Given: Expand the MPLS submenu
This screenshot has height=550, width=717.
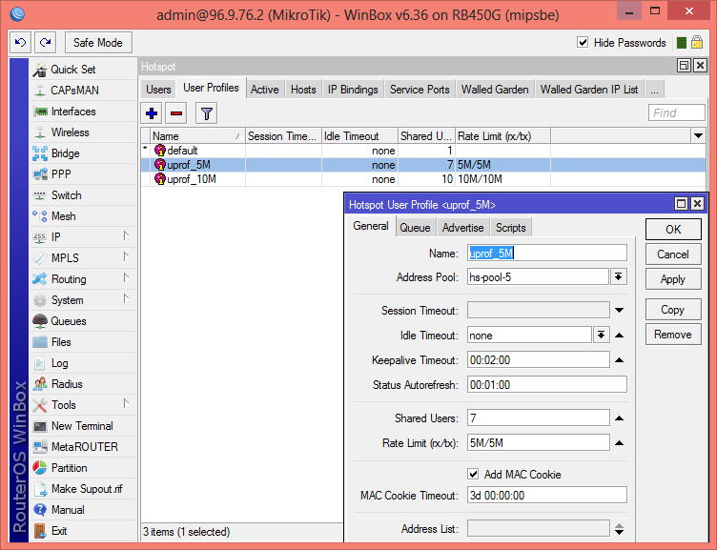Looking at the screenshot, I should (126, 257).
